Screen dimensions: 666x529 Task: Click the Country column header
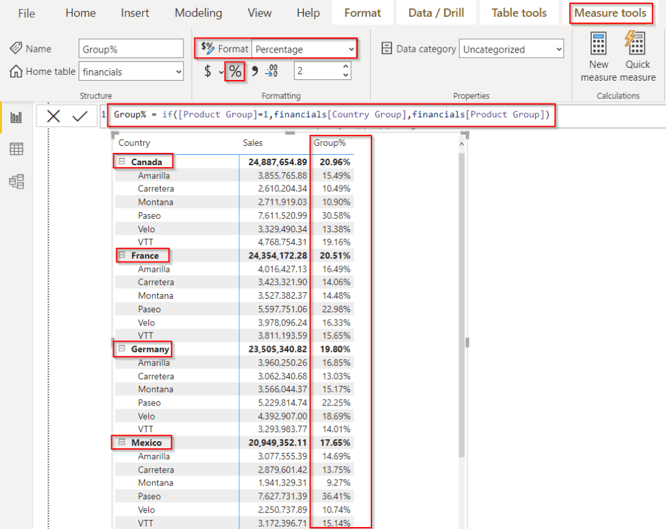coord(134,142)
